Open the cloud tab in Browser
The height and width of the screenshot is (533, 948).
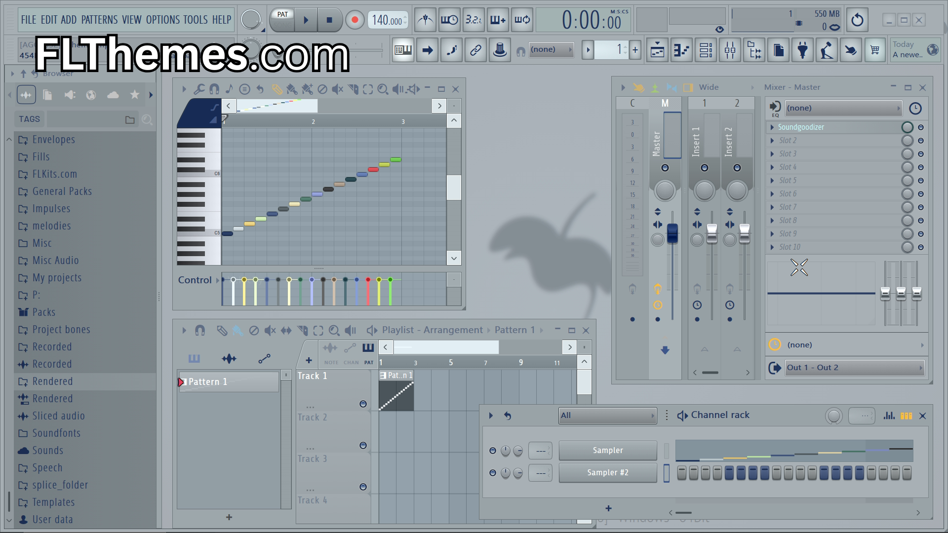[113, 95]
